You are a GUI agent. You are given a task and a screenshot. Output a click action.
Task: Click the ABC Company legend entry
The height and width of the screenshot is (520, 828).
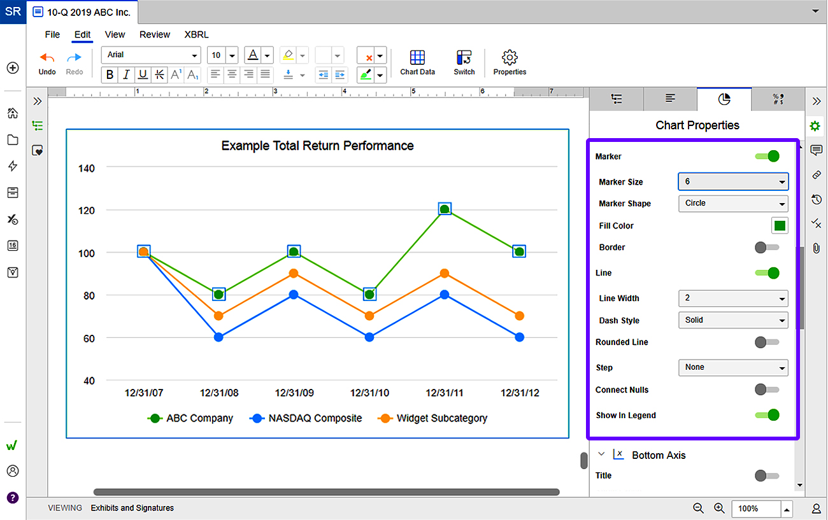point(190,418)
